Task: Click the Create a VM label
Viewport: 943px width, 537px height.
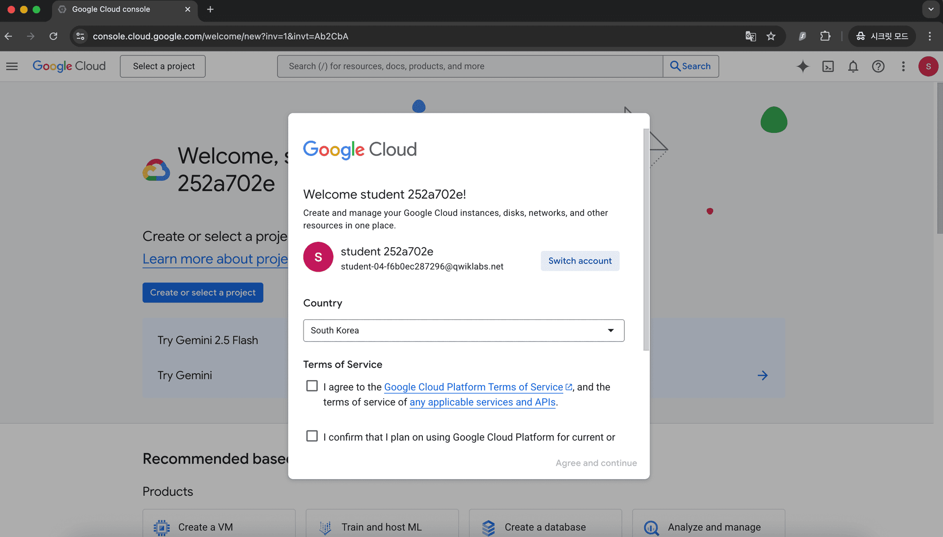Action: (205, 527)
